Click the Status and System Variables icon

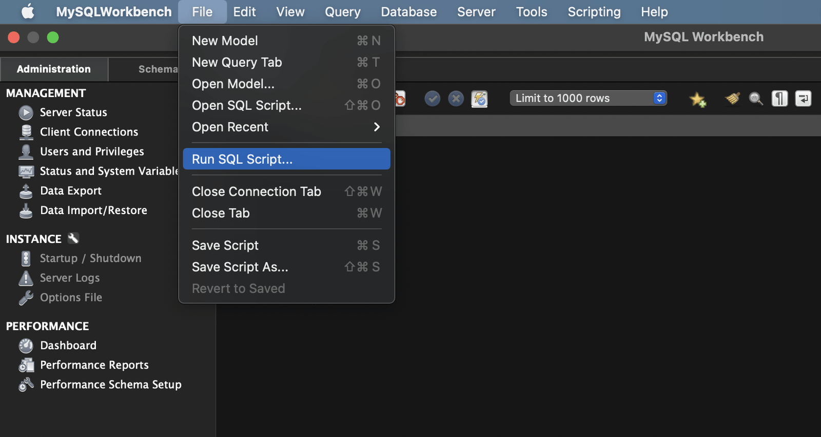click(x=26, y=171)
